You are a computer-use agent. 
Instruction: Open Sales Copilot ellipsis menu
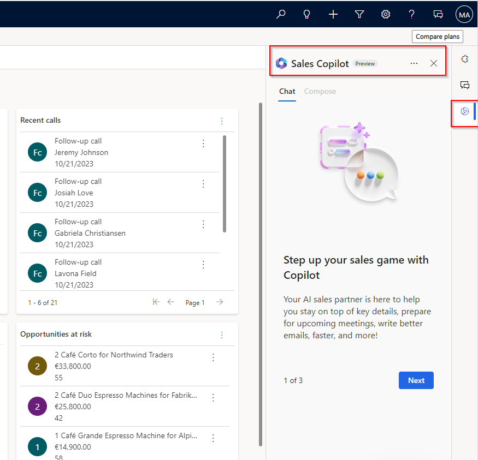pos(414,63)
